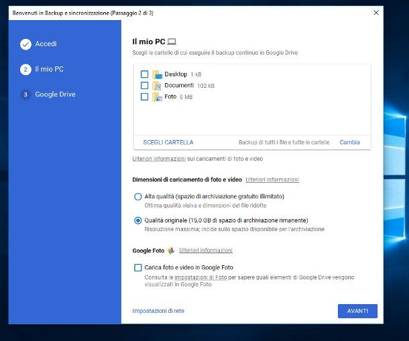Open the impostazioni di Foto link

point(200,277)
